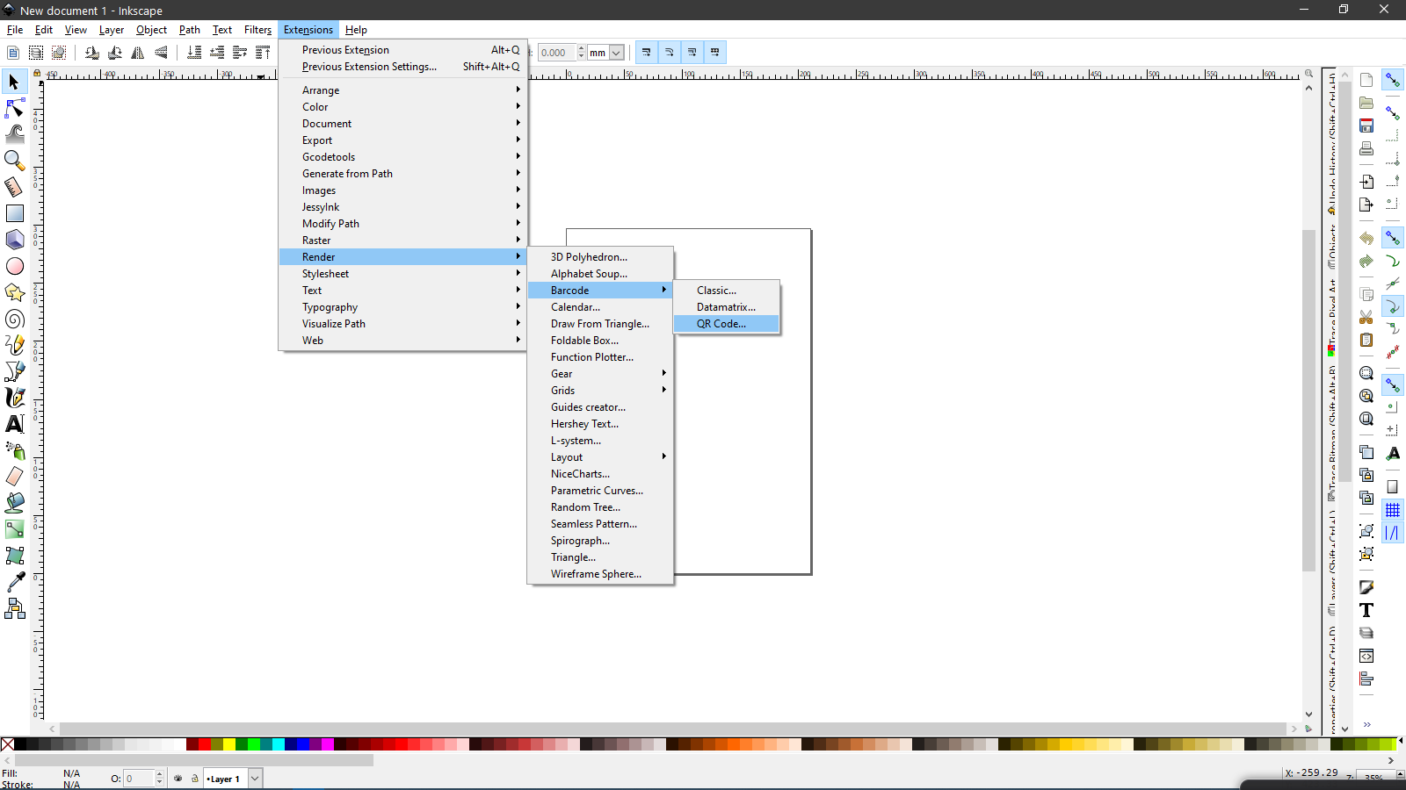Image resolution: width=1406 pixels, height=790 pixels.
Task: Toggle current layer lock icon
Action: [x=195, y=779]
